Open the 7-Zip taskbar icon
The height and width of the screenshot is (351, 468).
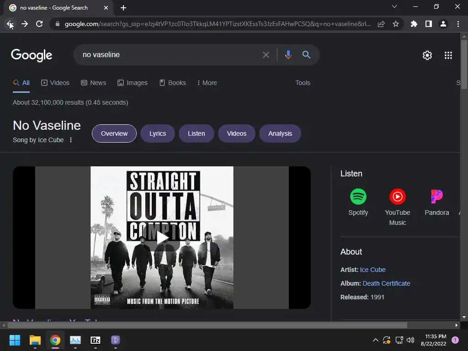[96, 340]
